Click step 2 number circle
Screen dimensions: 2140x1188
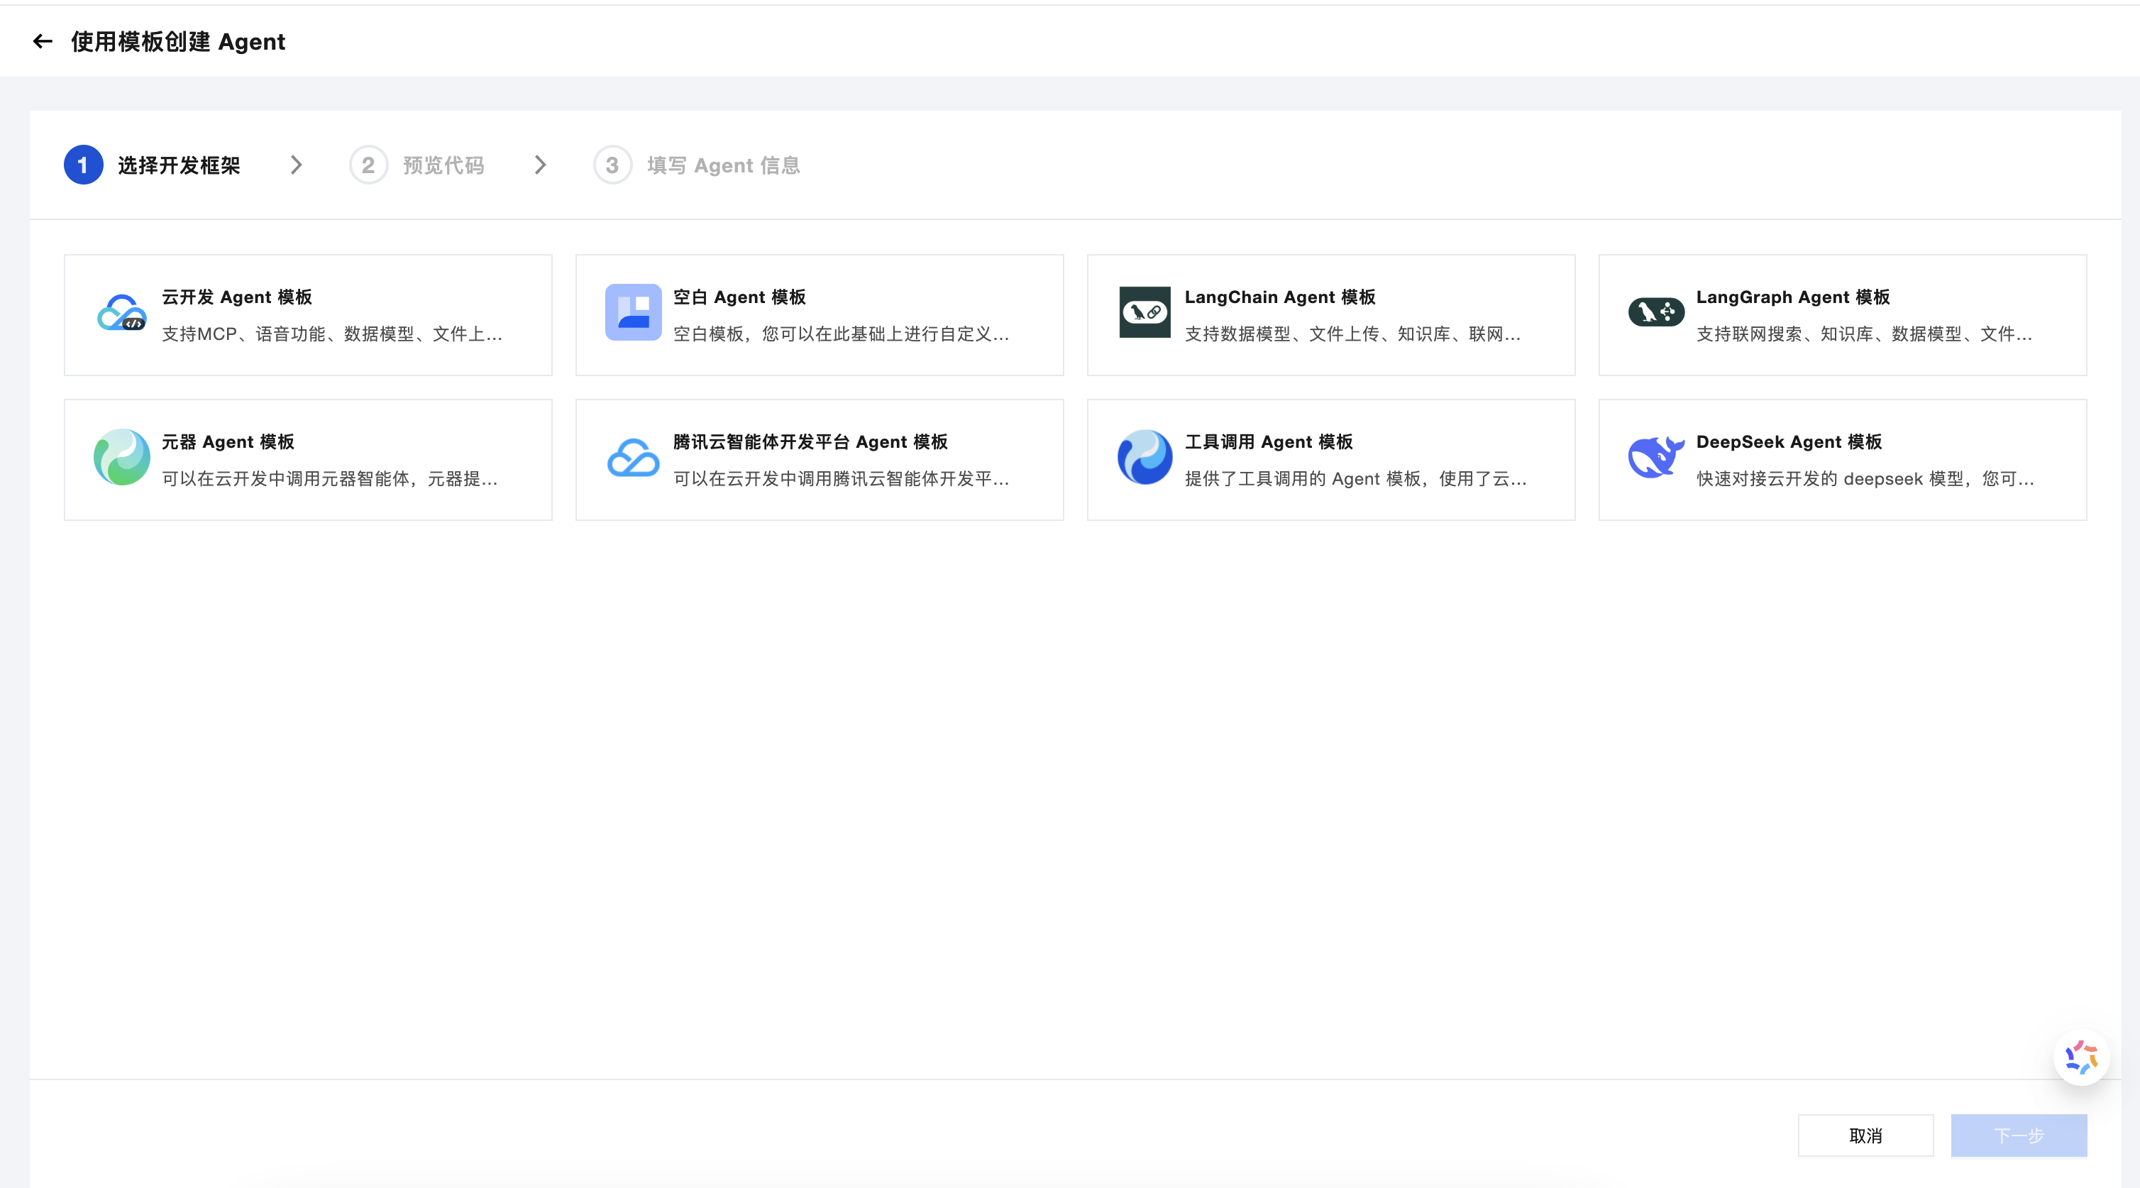tap(368, 165)
